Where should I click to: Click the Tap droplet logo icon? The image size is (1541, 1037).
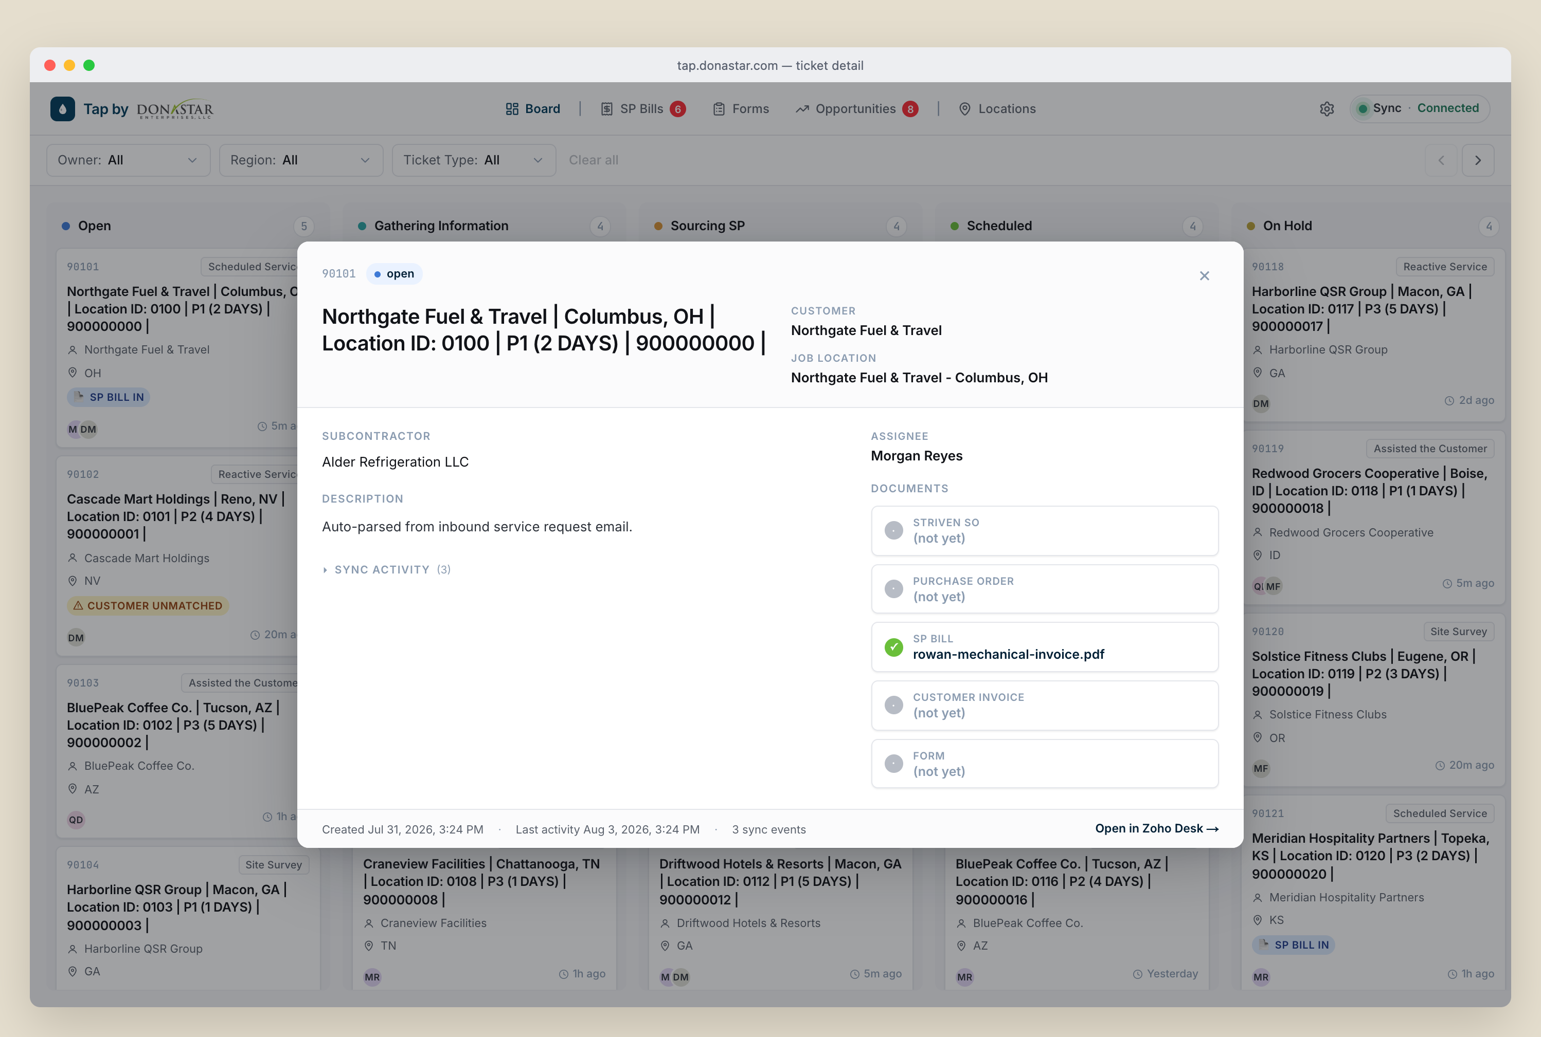coord(63,109)
